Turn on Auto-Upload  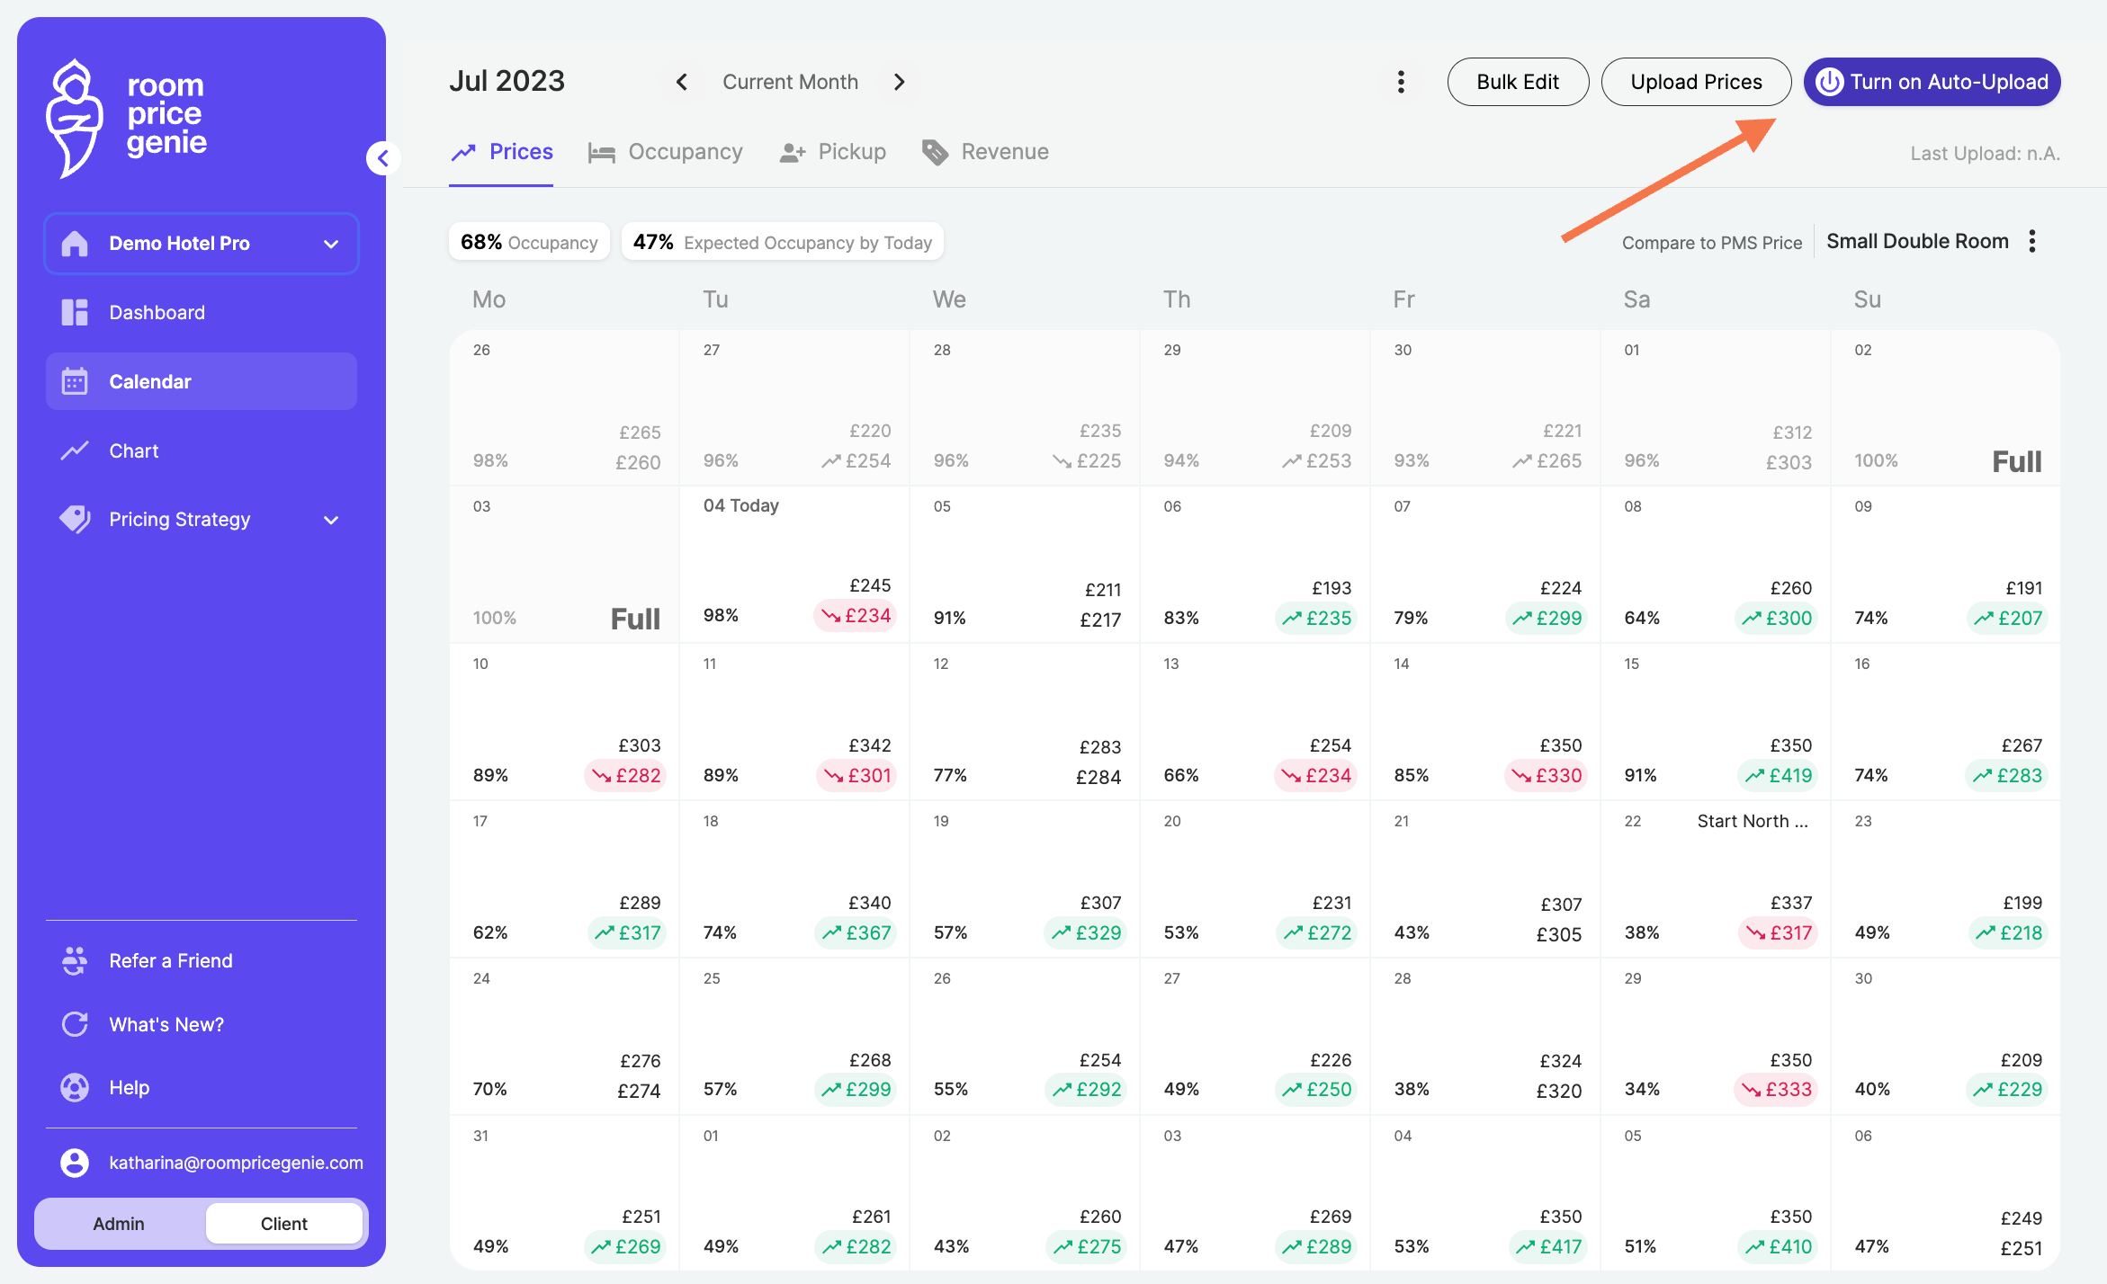[x=1932, y=82]
